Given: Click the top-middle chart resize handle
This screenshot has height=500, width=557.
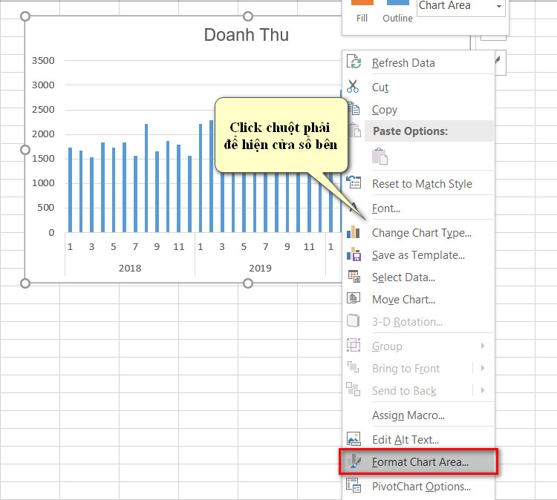Looking at the screenshot, I should (x=248, y=16).
